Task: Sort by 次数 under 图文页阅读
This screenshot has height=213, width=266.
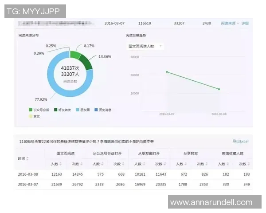Action: pos(82,164)
